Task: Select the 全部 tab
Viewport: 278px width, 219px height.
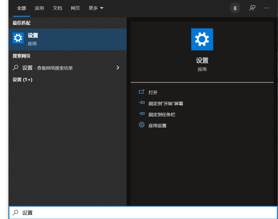Action: pyautogui.click(x=21, y=8)
